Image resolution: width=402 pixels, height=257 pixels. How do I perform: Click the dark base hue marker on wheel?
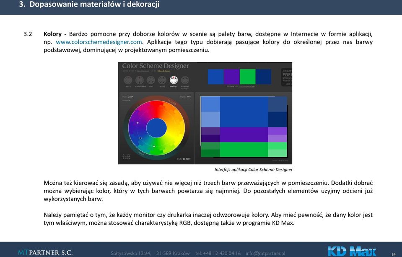(x=140, y=138)
